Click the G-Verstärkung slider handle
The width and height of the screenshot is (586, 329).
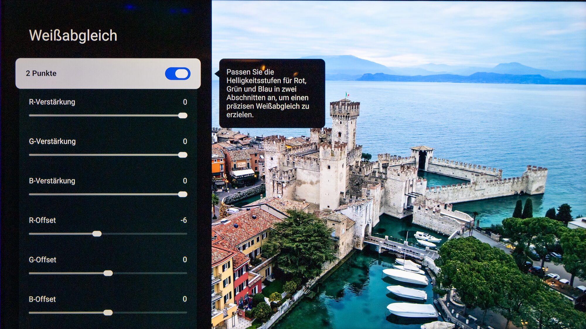coord(183,155)
